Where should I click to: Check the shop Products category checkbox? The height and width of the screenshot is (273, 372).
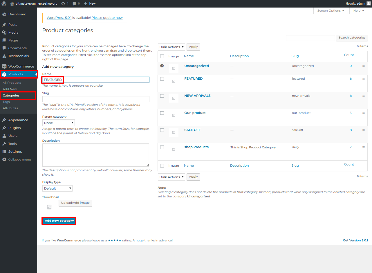pyautogui.click(x=162, y=147)
